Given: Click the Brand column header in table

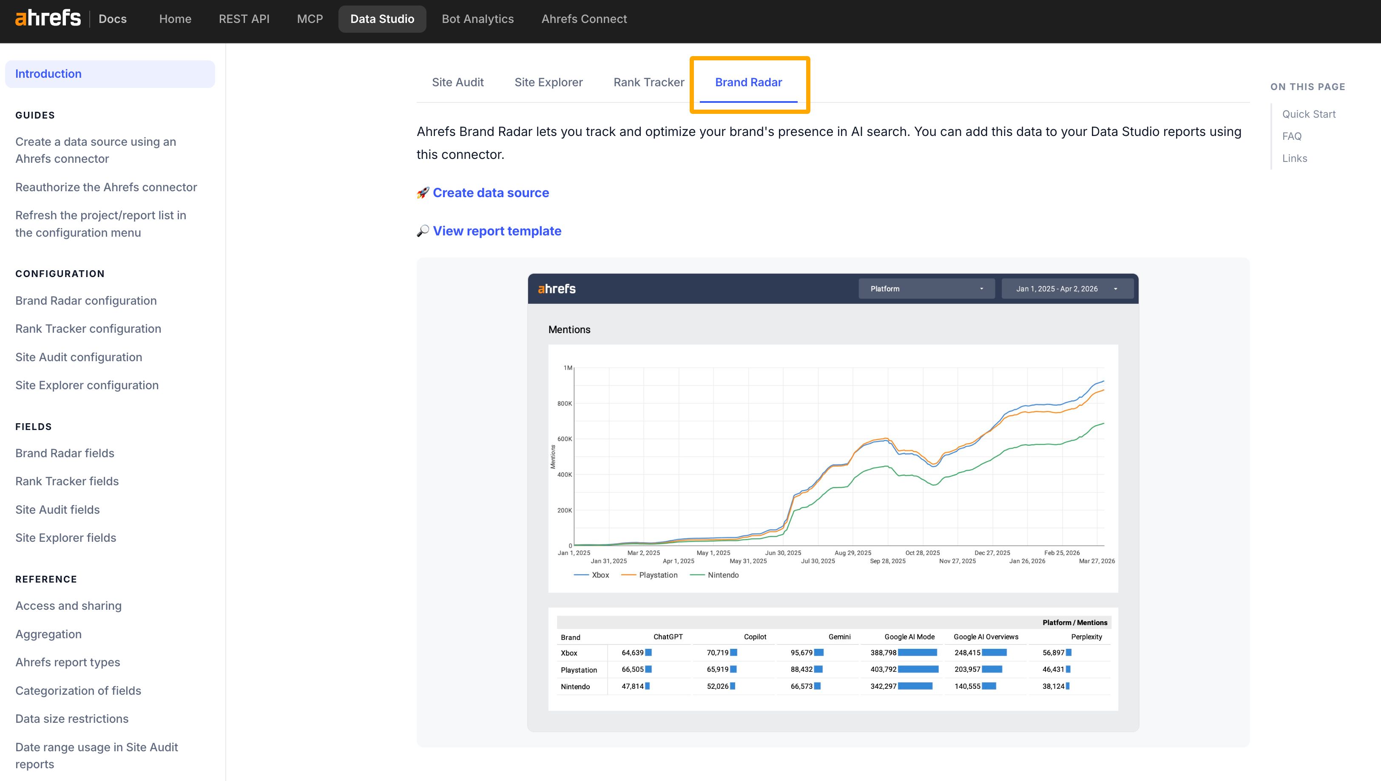Looking at the screenshot, I should click(x=571, y=637).
